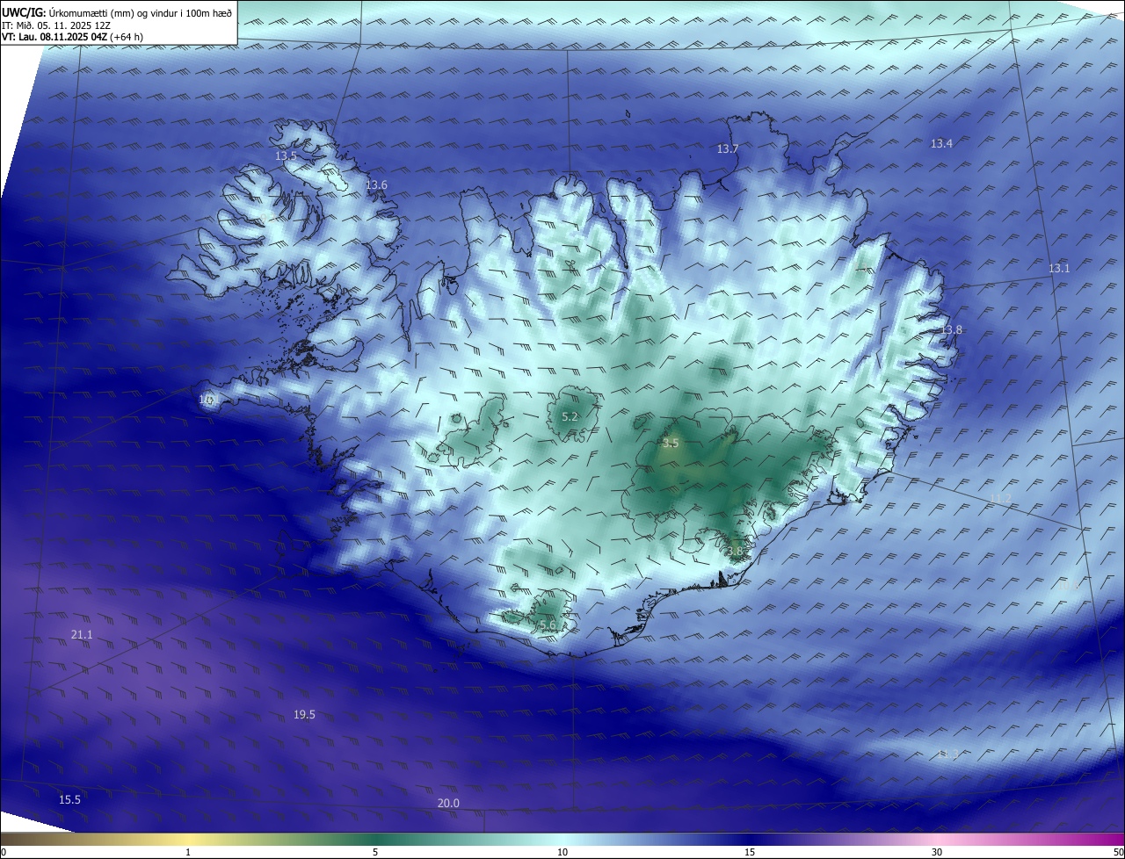Click the 20.0 value label on the map
Viewport: 1125px width, 859px height.
point(448,803)
